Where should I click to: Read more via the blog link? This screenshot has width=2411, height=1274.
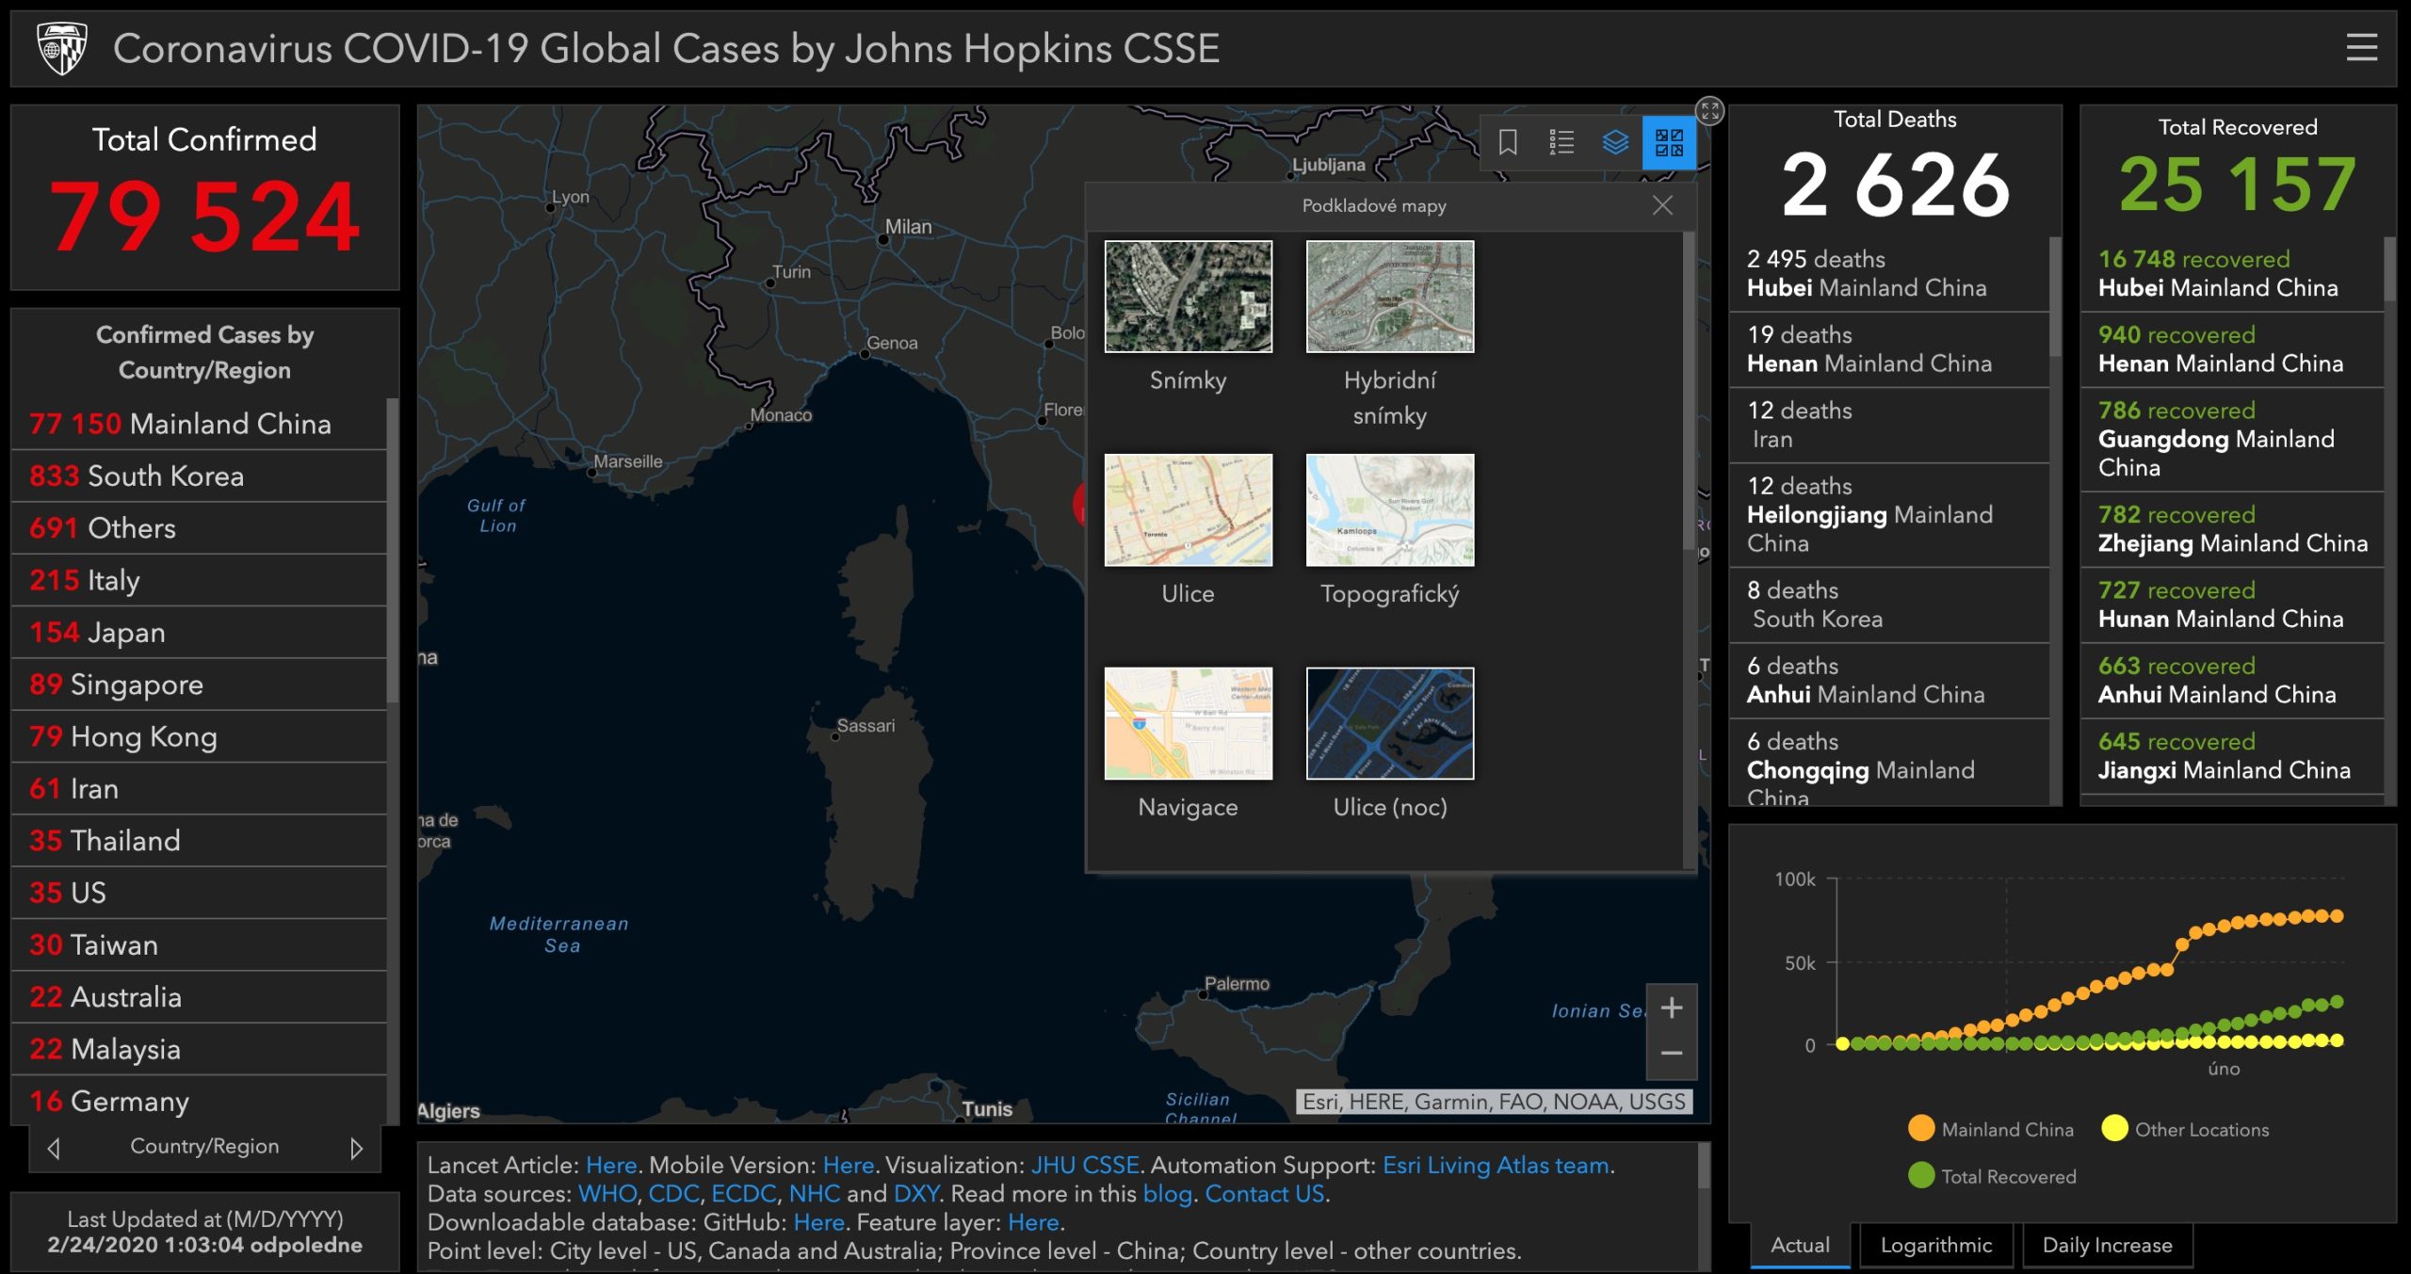[1166, 1194]
